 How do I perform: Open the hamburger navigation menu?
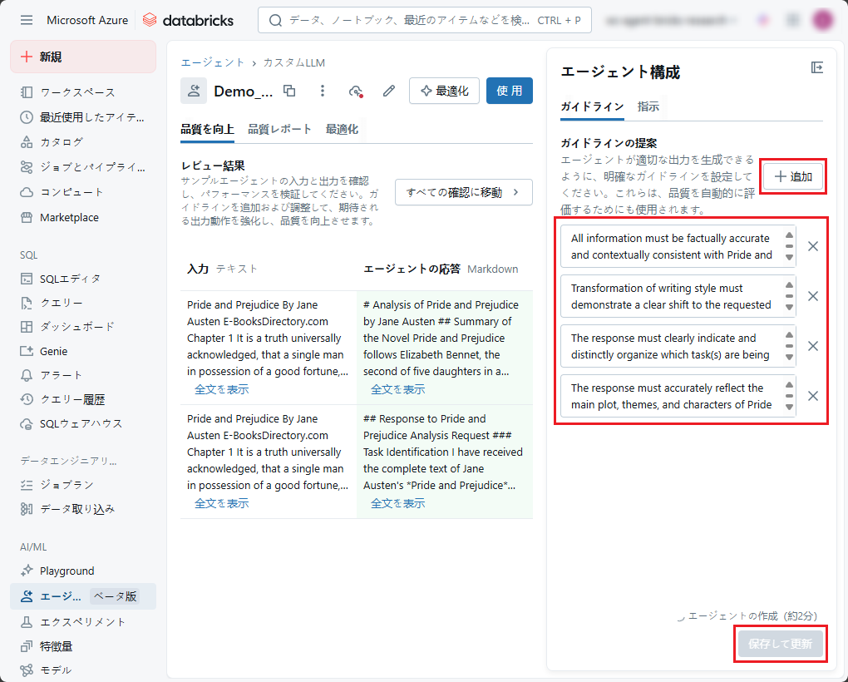pos(27,20)
